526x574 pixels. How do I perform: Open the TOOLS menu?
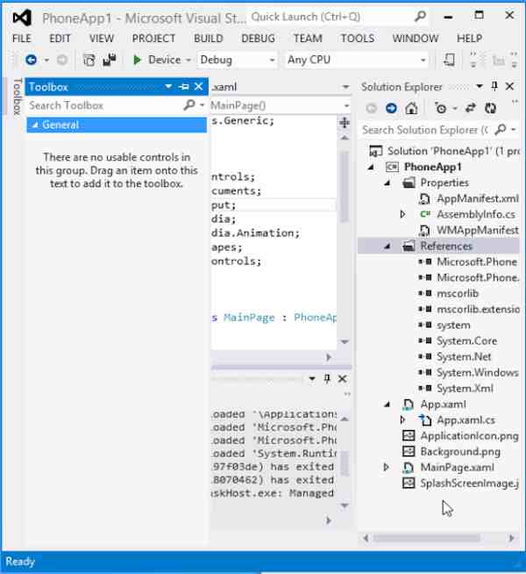pos(358,38)
